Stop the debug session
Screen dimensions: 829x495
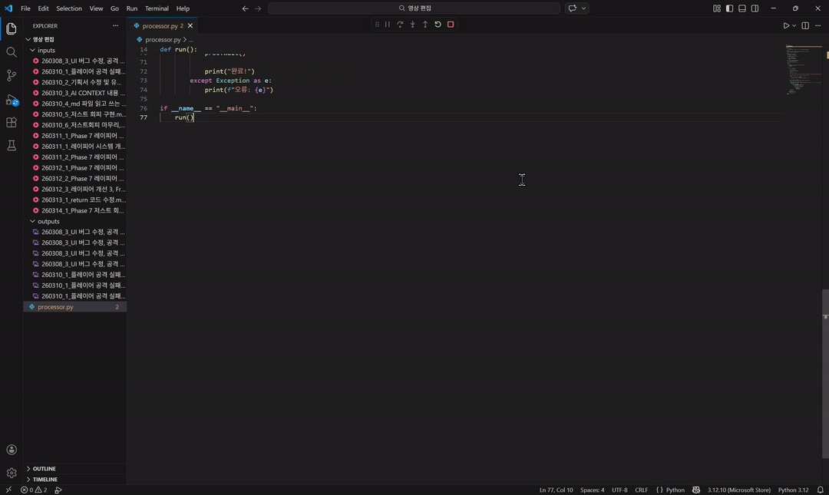pyautogui.click(x=451, y=25)
